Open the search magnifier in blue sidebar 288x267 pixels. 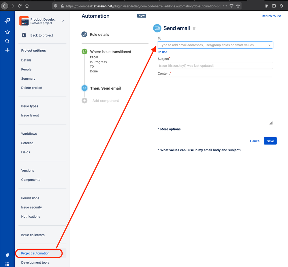[7, 41]
